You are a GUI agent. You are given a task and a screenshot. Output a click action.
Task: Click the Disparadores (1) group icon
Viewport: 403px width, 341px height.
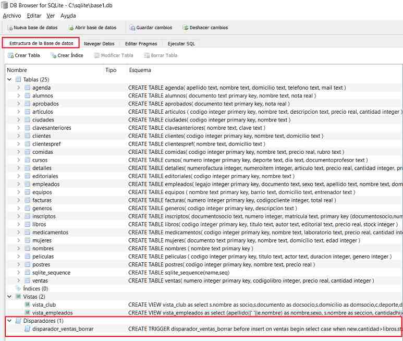(18, 321)
